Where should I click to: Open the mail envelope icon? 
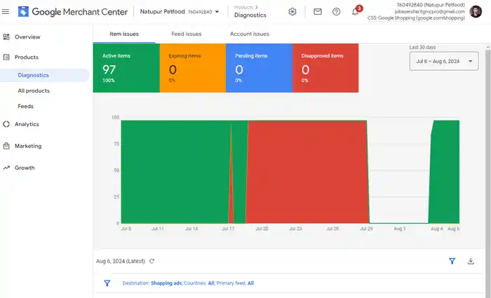click(318, 12)
